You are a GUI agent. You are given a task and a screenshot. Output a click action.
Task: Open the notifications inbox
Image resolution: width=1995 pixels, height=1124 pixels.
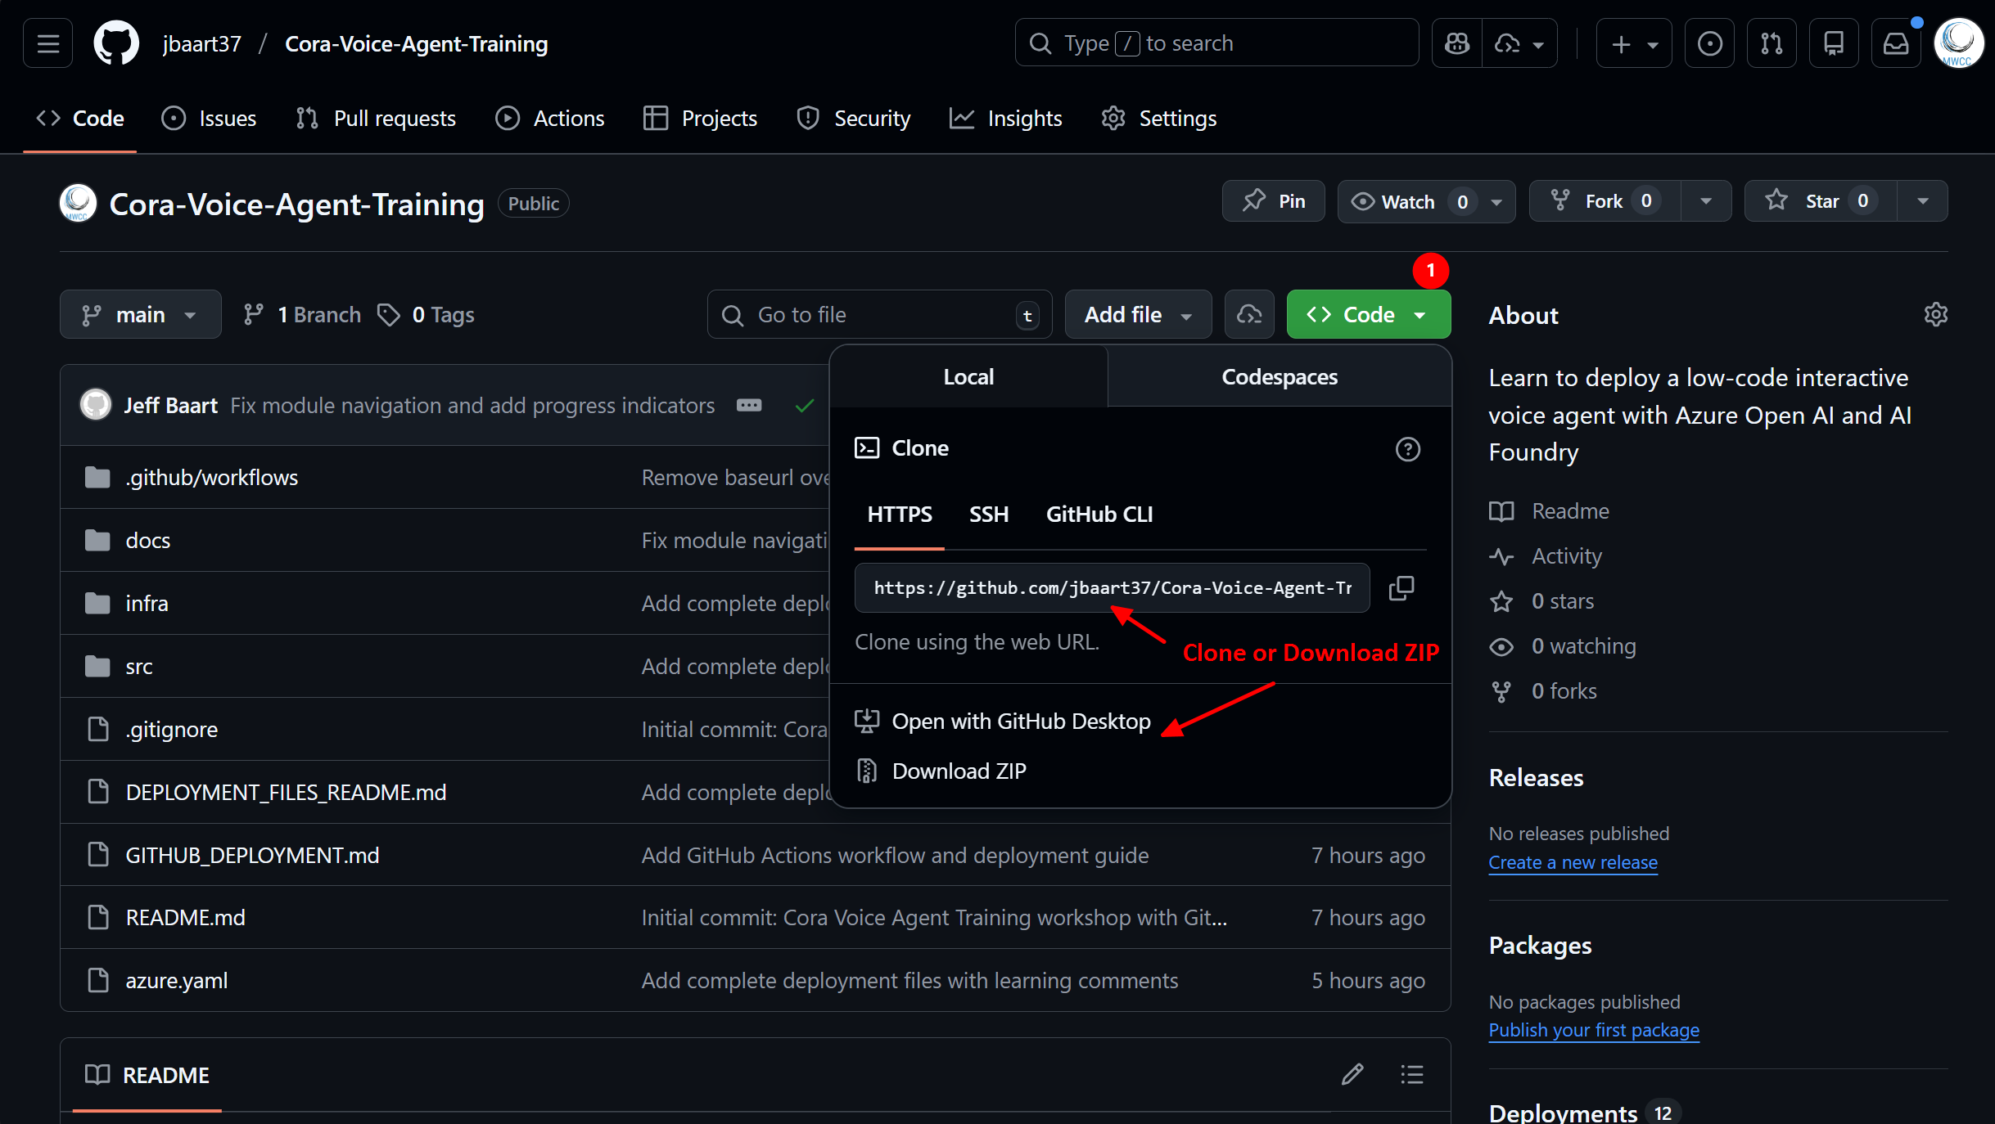tap(1896, 43)
